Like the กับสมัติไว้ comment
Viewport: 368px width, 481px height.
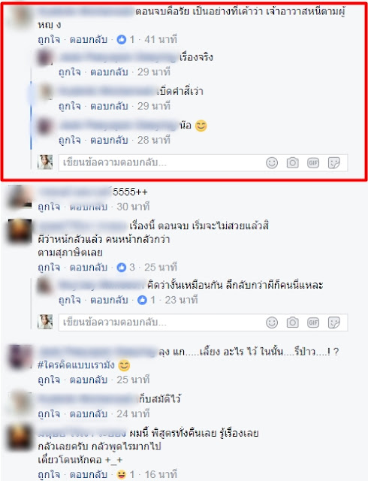(x=49, y=414)
